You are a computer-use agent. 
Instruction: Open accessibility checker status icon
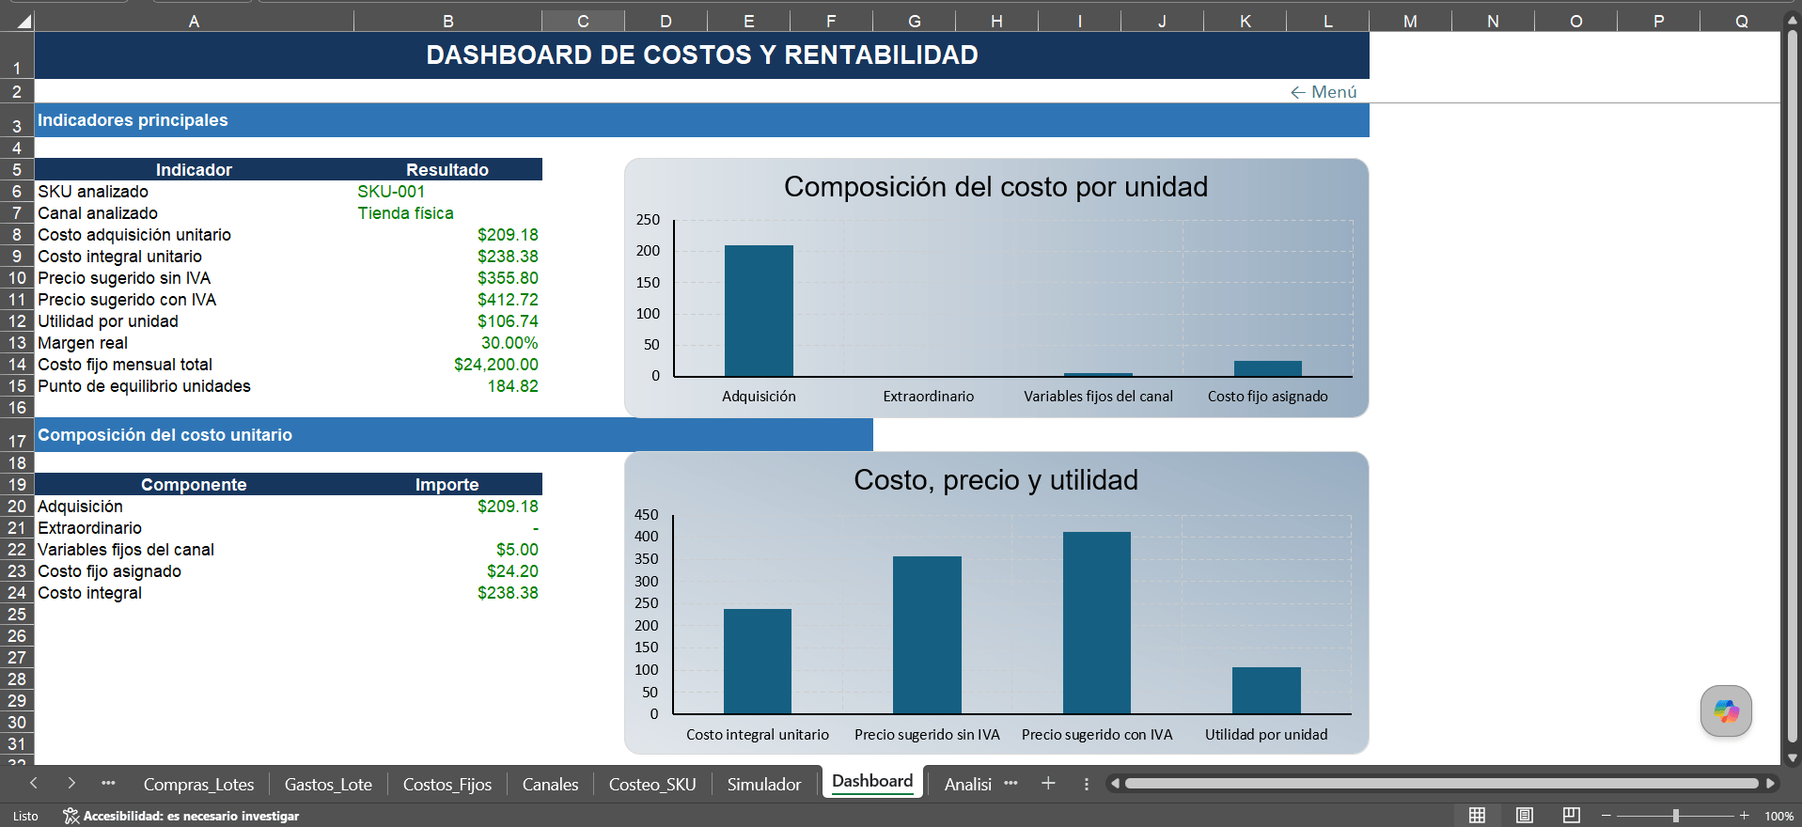(71, 816)
